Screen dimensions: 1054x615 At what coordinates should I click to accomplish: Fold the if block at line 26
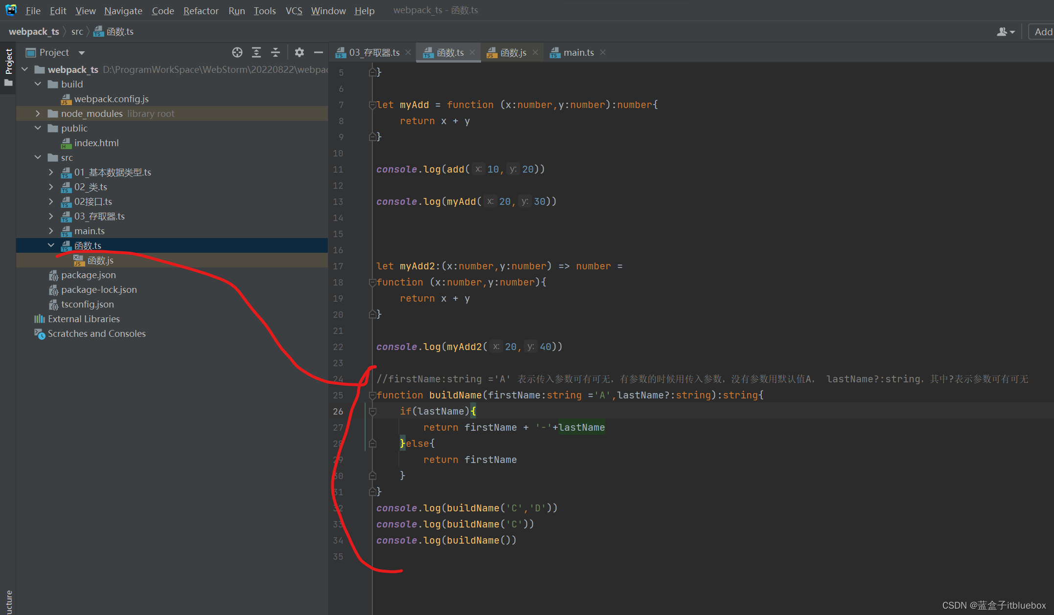pyautogui.click(x=372, y=411)
